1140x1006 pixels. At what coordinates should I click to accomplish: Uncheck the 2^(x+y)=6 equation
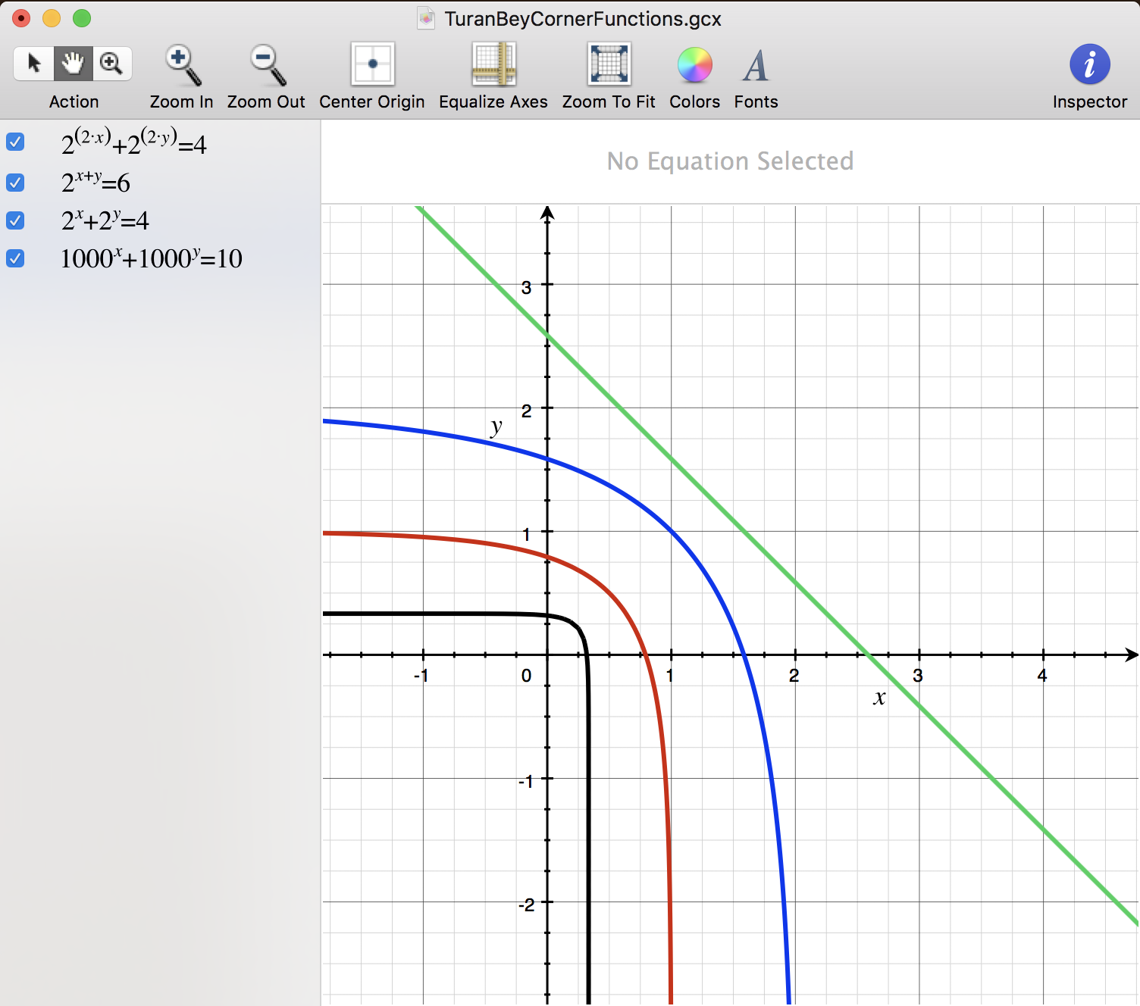15,183
